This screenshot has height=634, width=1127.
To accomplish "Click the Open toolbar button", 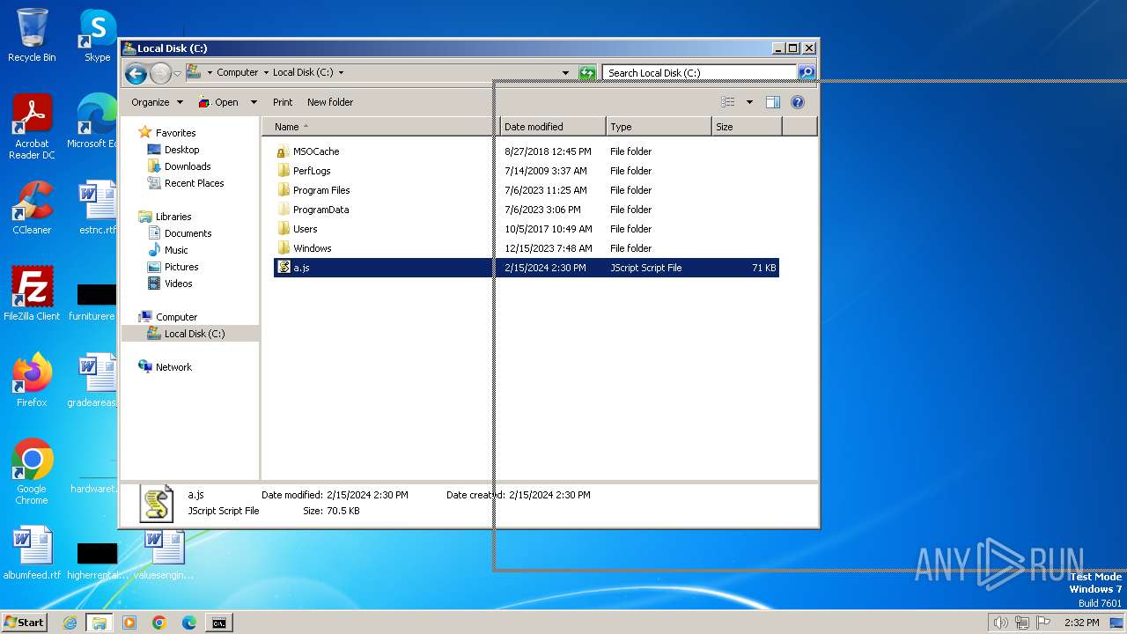I will click(218, 102).
